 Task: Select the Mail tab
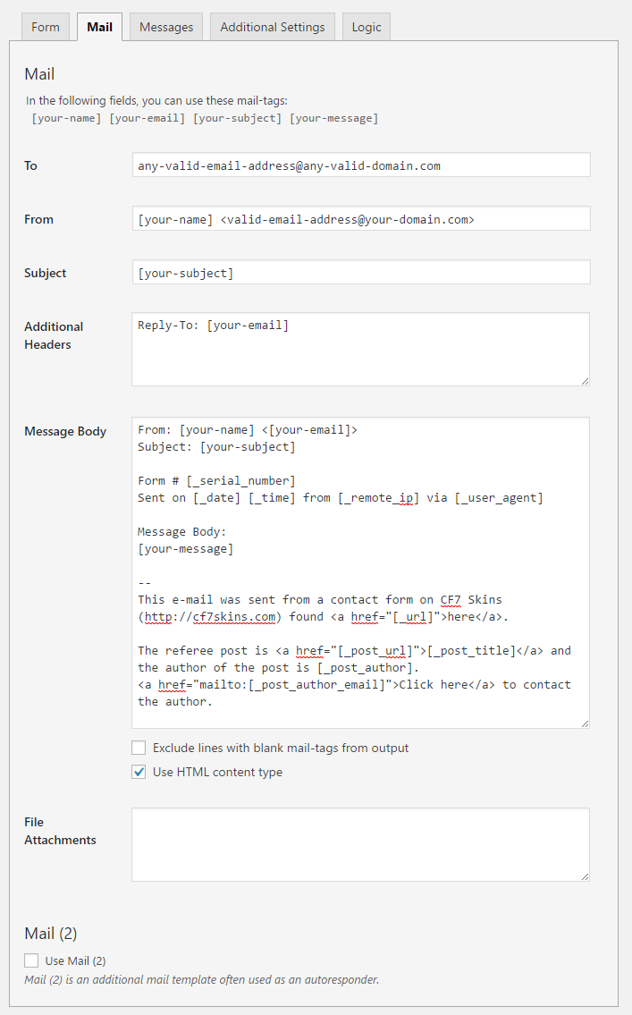[x=99, y=27]
